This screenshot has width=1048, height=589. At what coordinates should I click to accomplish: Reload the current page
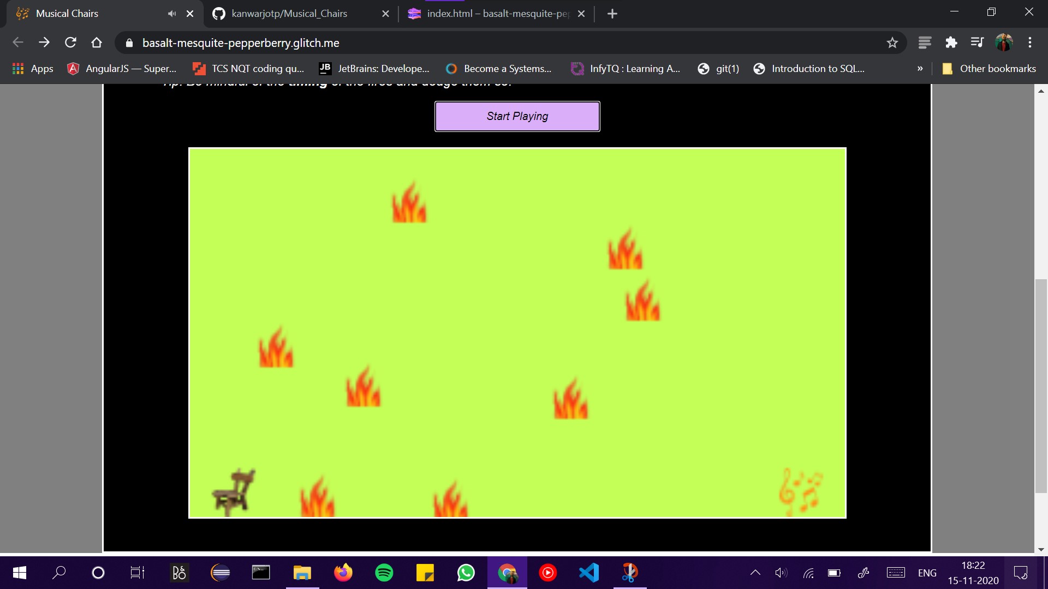pyautogui.click(x=70, y=43)
